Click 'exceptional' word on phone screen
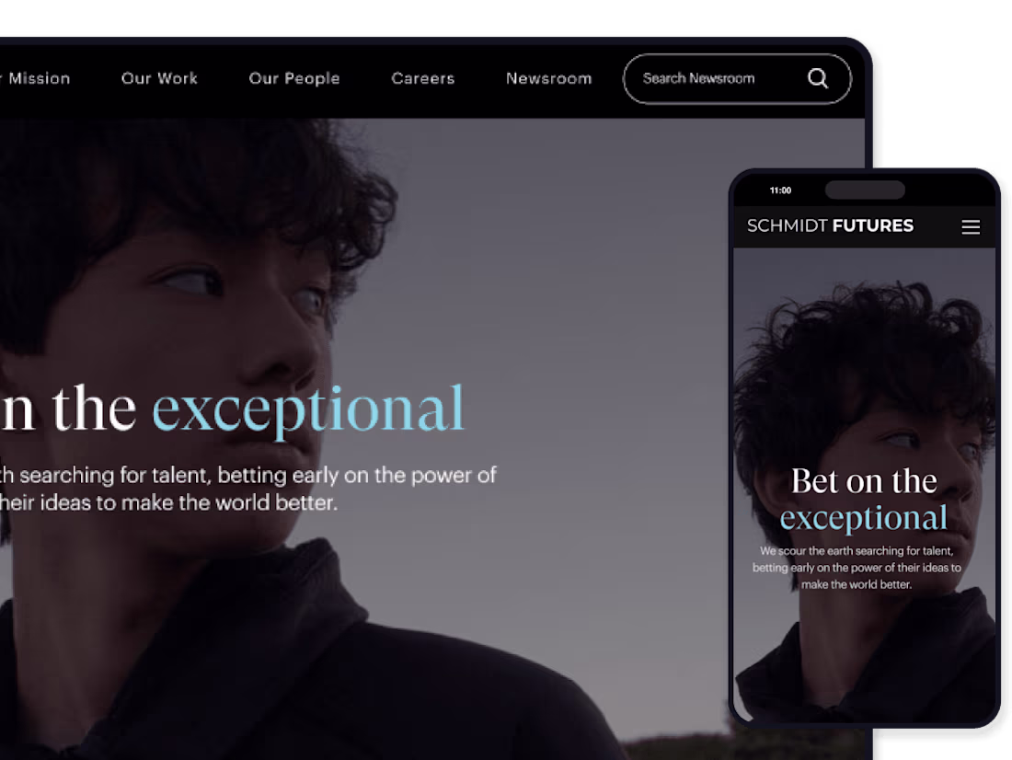Viewport: 1012px width, 760px height. (x=864, y=519)
